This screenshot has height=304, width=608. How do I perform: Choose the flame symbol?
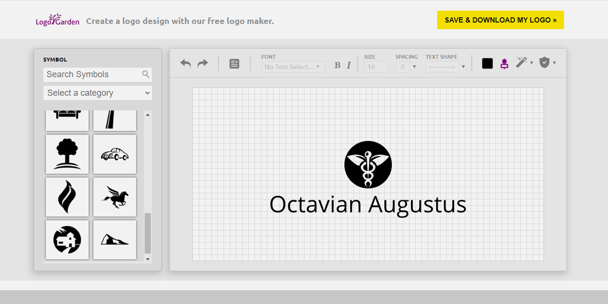[67, 197]
